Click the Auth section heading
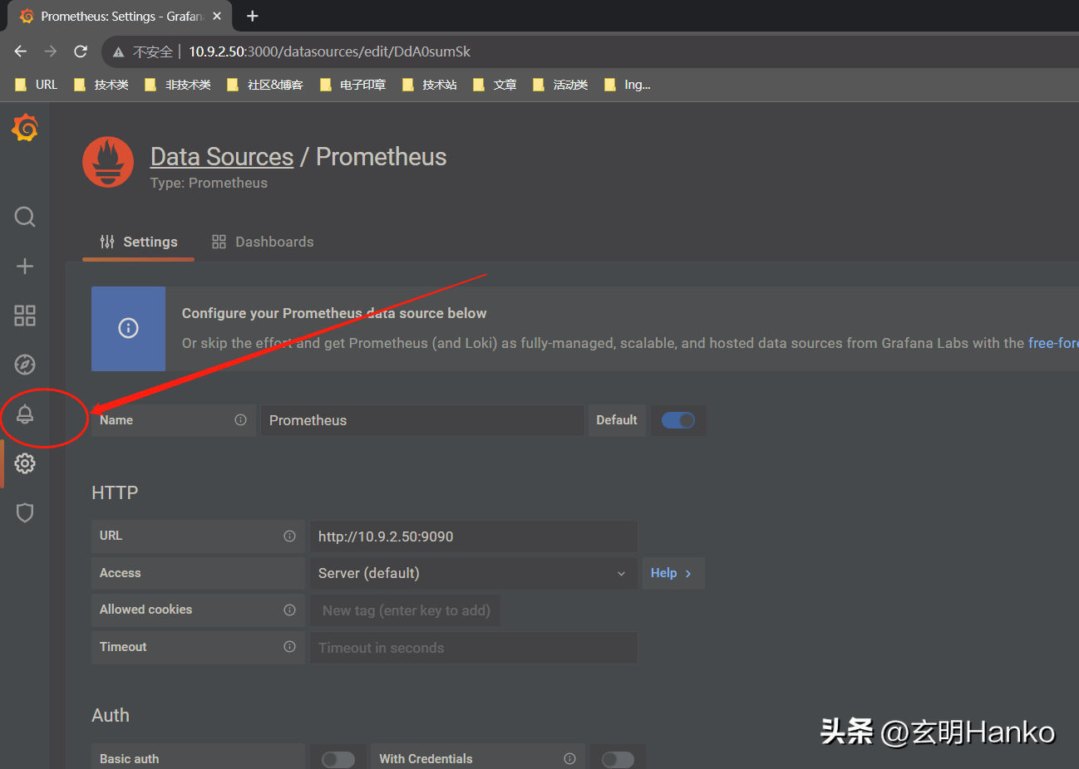This screenshot has height=769, width=1079. (111, 715)
